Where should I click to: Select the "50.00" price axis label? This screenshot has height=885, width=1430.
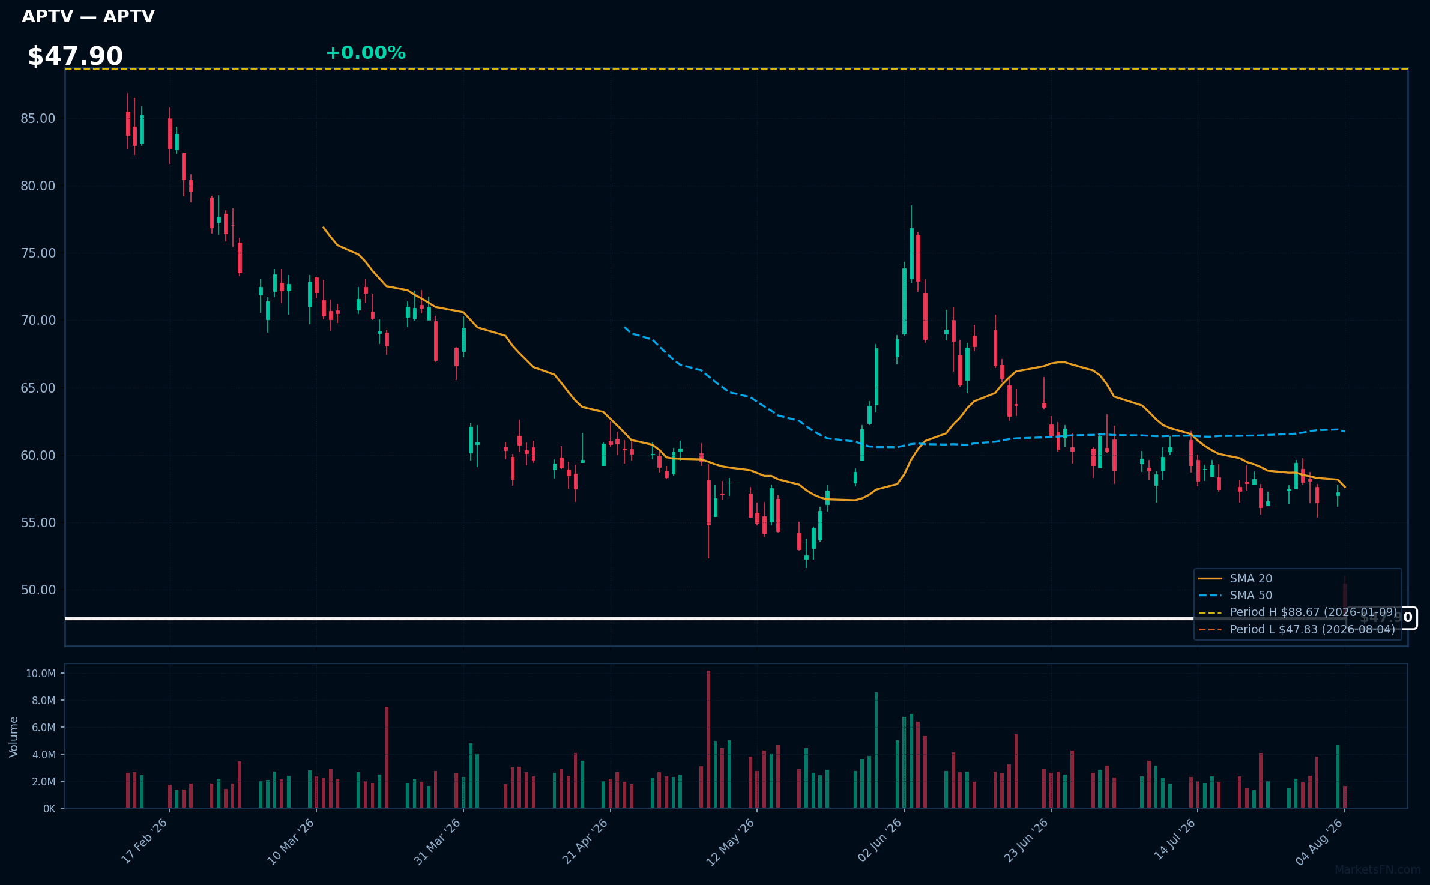[38, 590]
